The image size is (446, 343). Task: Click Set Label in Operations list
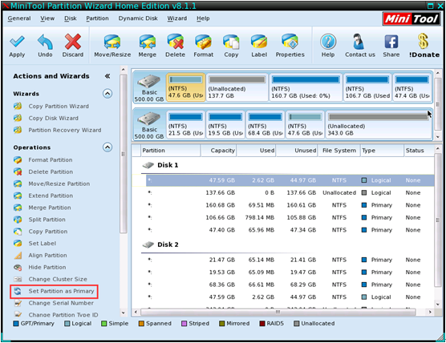click(42, 244)
